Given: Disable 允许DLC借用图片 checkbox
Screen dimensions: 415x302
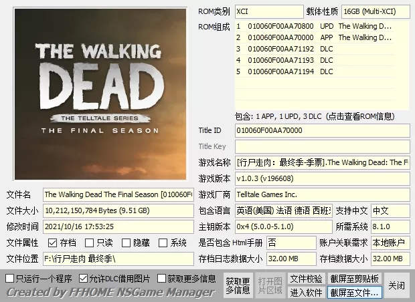Looking at the screenshot, I should (84, 278).
